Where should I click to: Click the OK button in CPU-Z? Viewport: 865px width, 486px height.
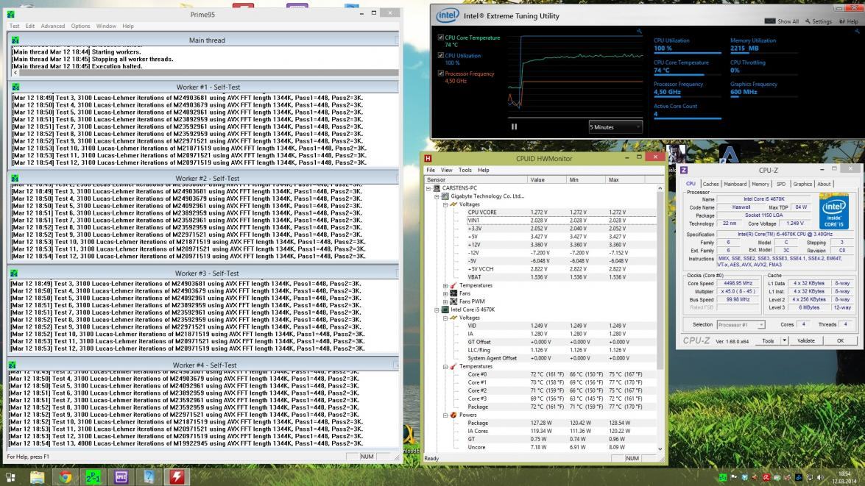click(x=840, y=340)
